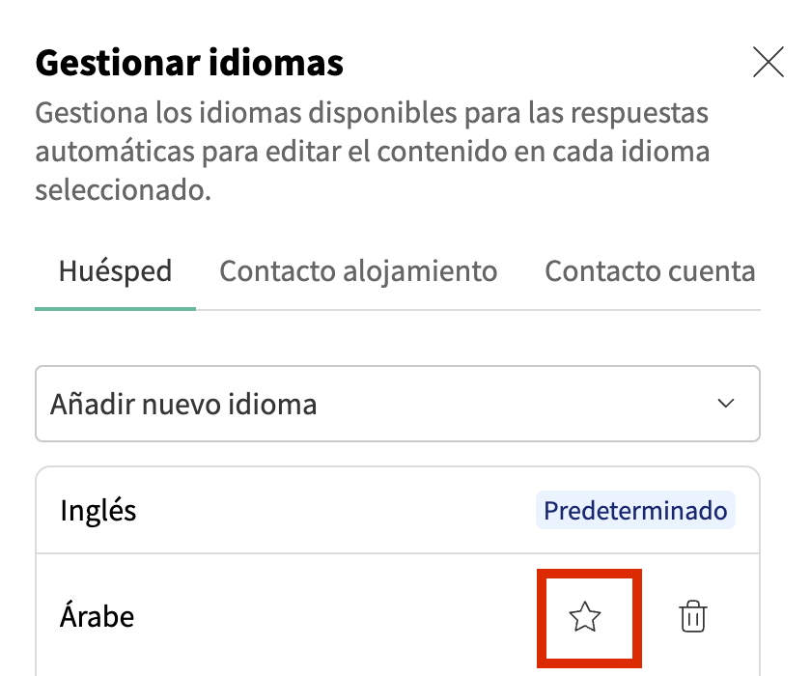Click blank area between Inglés and Predeterminado
The image size is (811, 676).
338,510
